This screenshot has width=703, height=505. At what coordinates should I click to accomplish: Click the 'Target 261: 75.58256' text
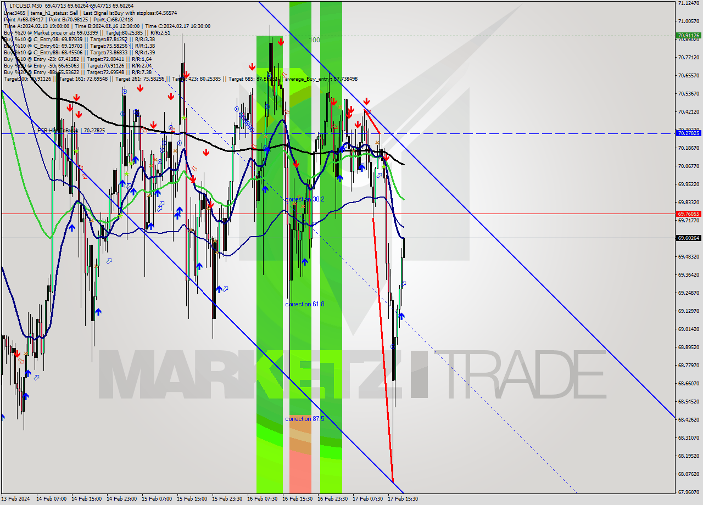140,79
